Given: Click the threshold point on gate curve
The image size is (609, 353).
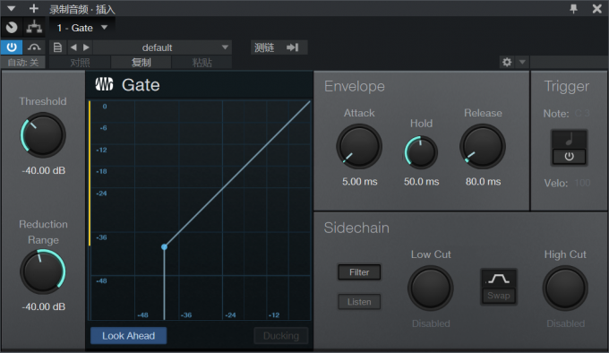Looking at the screenshot, I should point(164,246).
